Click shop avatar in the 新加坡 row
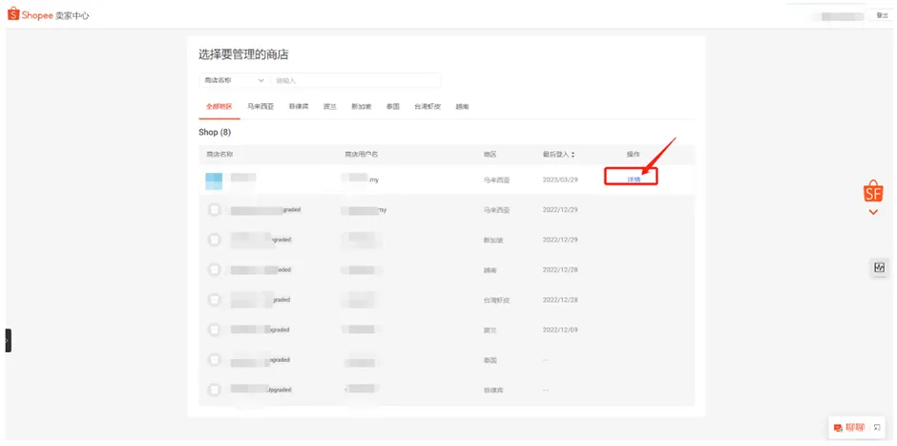The height and width of the screenshot is (446, 897). 215,240
